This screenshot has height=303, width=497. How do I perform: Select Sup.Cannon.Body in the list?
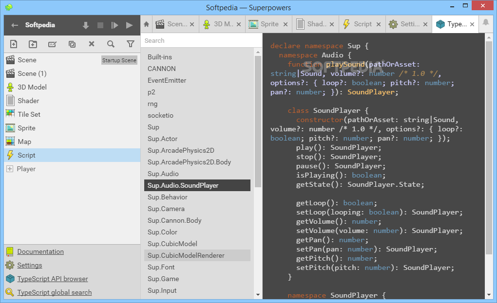(197, 221)
